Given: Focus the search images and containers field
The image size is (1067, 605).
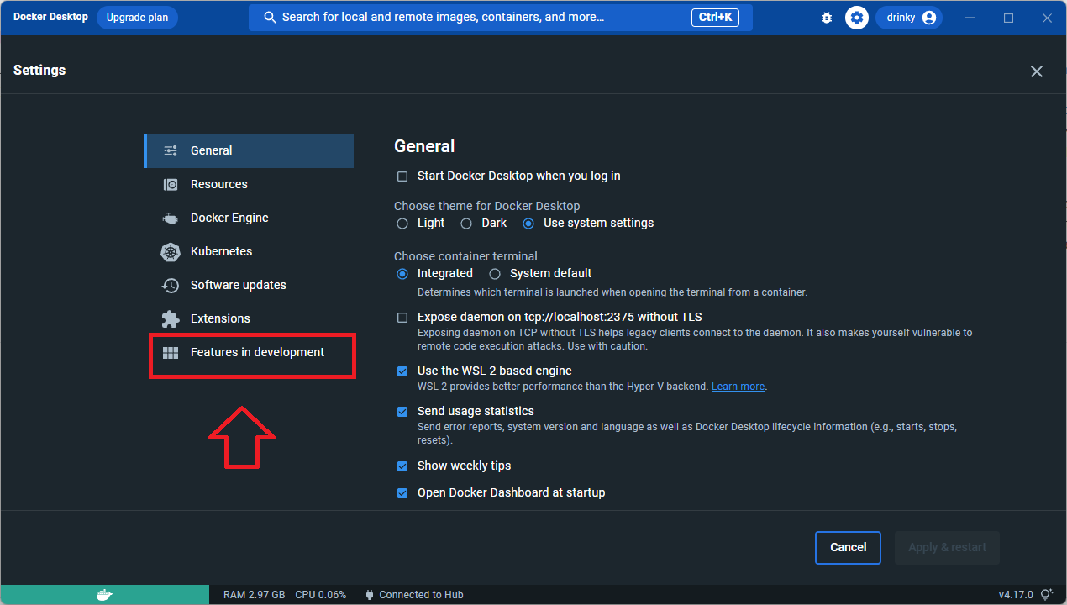Looking at the screenshot, I should (501, 18).
